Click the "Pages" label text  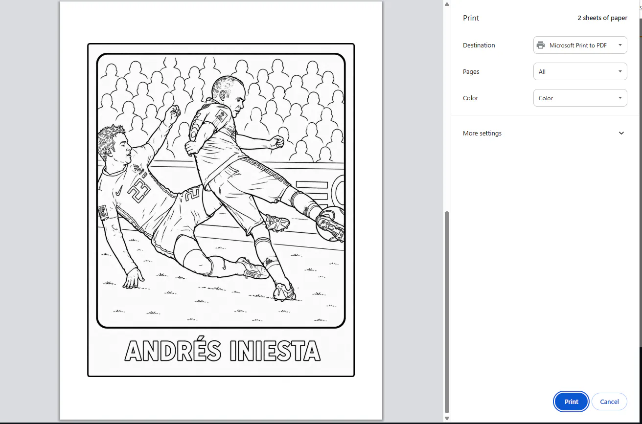[471, 71]
